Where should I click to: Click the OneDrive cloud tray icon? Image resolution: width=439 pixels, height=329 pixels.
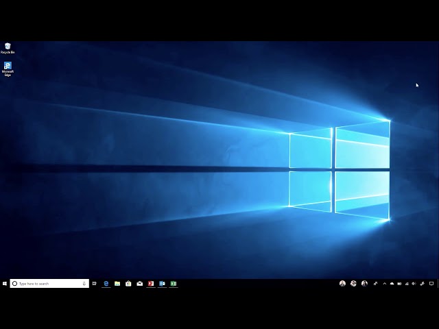392,283
